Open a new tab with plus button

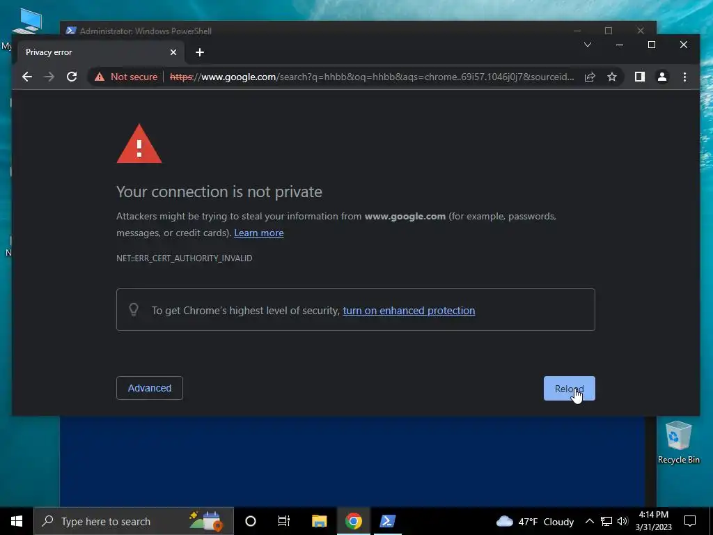(x=200, y=52)
